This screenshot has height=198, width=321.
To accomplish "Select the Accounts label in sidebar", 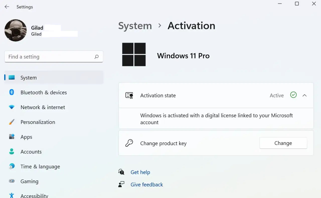I will pos(31,152).
